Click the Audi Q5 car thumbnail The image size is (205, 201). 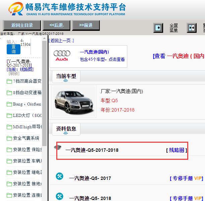click(x=74, y=102)
